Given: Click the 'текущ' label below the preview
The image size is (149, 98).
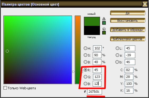Looking at the screenshot, I should click(x=91, y=37).
